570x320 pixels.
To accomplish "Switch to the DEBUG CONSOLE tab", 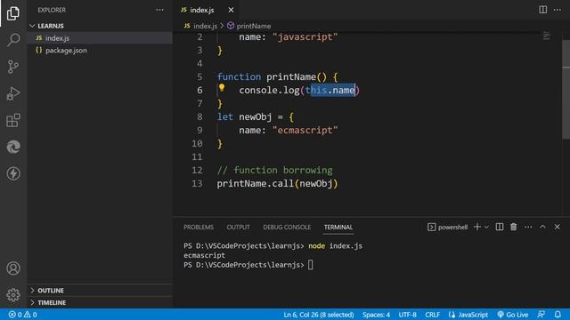I will pyautogui.click(x=287, y=228).
